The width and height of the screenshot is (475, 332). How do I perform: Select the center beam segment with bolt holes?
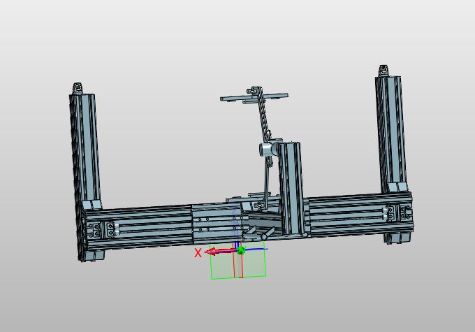click(217, 224)
